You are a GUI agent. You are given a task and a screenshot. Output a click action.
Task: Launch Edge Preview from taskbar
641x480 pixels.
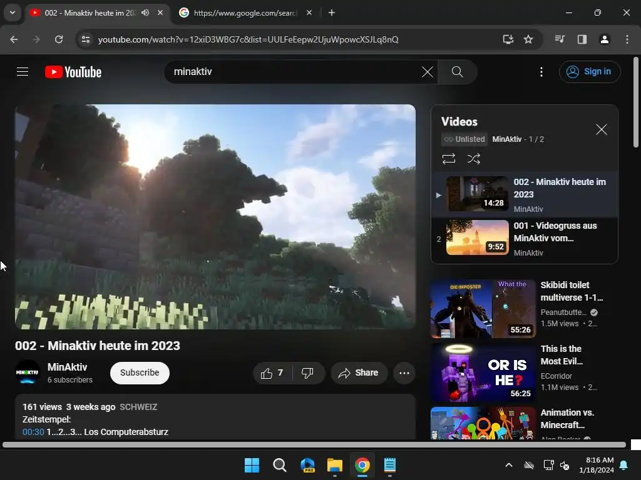(x=307, y=465)
